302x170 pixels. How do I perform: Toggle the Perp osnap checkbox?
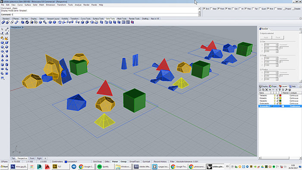pos(245,9)
